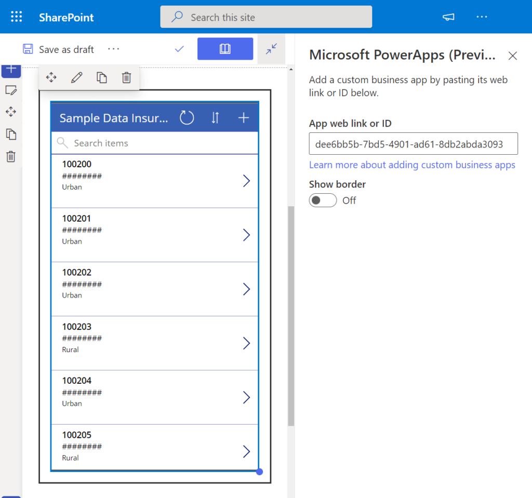Click the Urban label under 100204
The image size is (532, 498).
point(72,403)
